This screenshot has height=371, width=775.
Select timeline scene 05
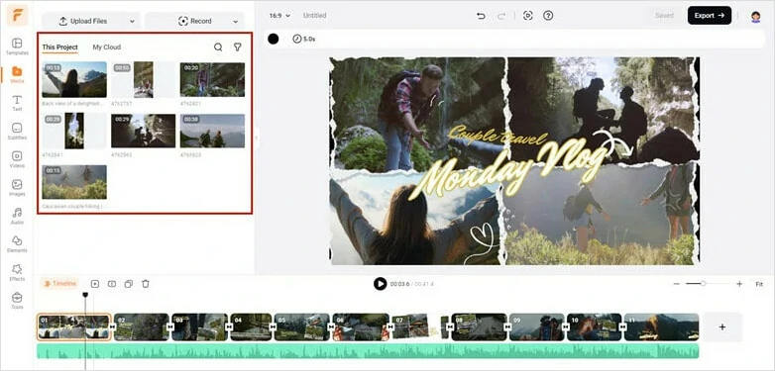[x=302, y=327]
